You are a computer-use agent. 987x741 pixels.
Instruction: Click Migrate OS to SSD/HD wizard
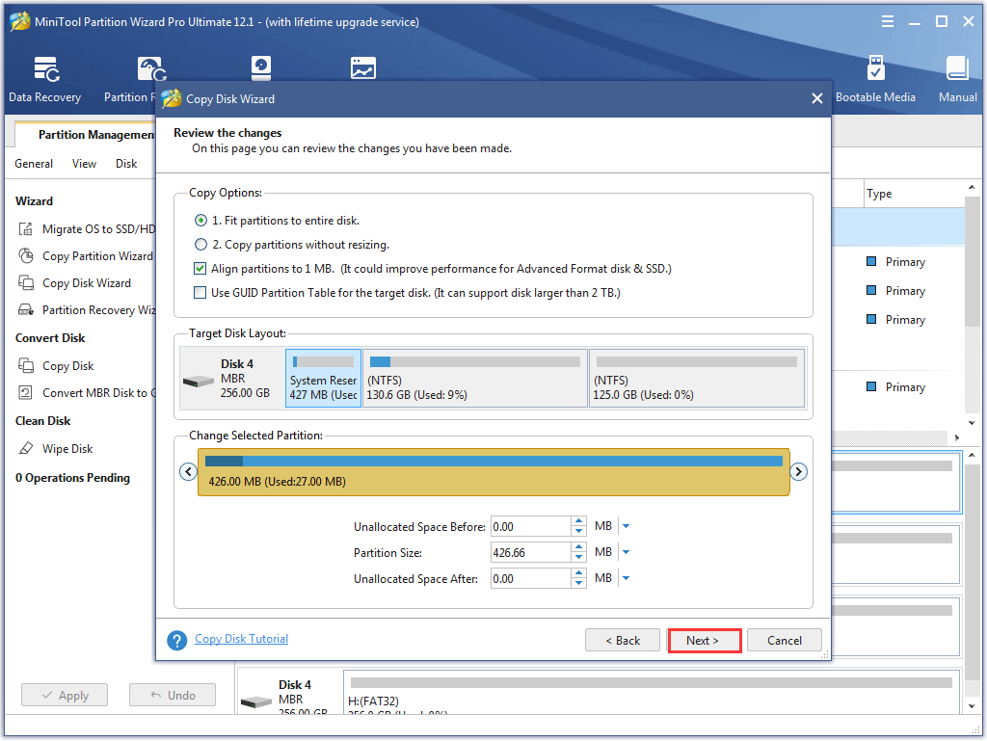[x=86, y=229]
